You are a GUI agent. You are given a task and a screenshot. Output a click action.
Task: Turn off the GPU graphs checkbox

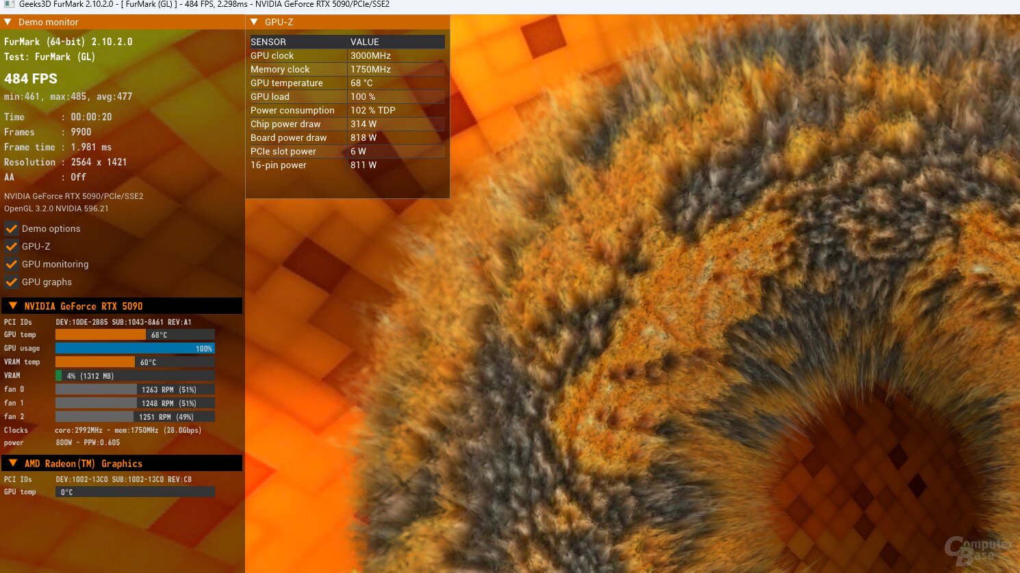point(12,282)
